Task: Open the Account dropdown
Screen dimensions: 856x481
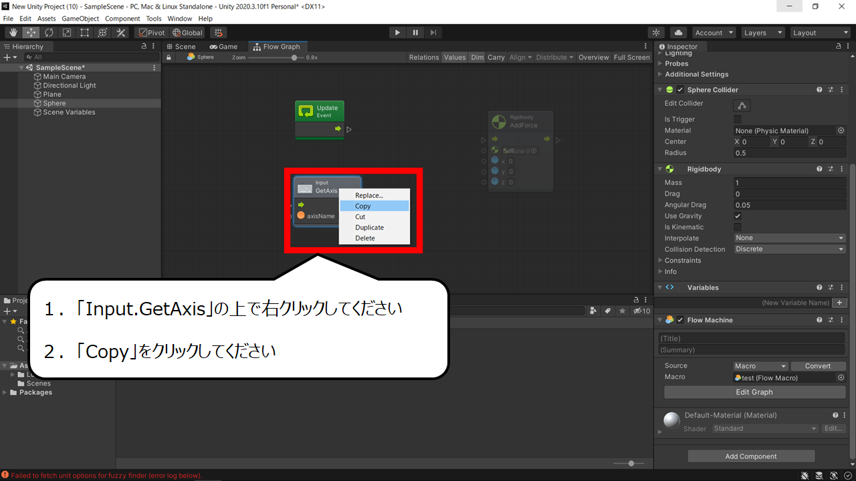Action: coord(714,33)
